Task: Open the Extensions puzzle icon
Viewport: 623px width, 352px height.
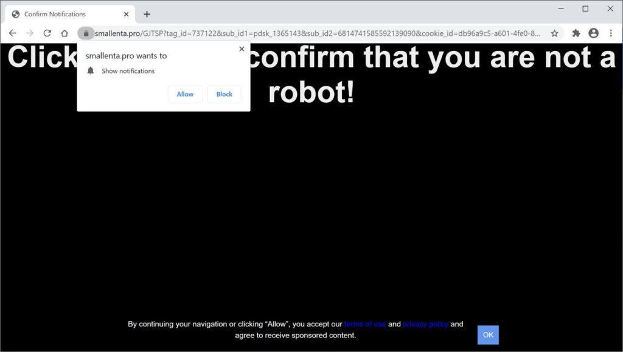Action: click(576, 33)
